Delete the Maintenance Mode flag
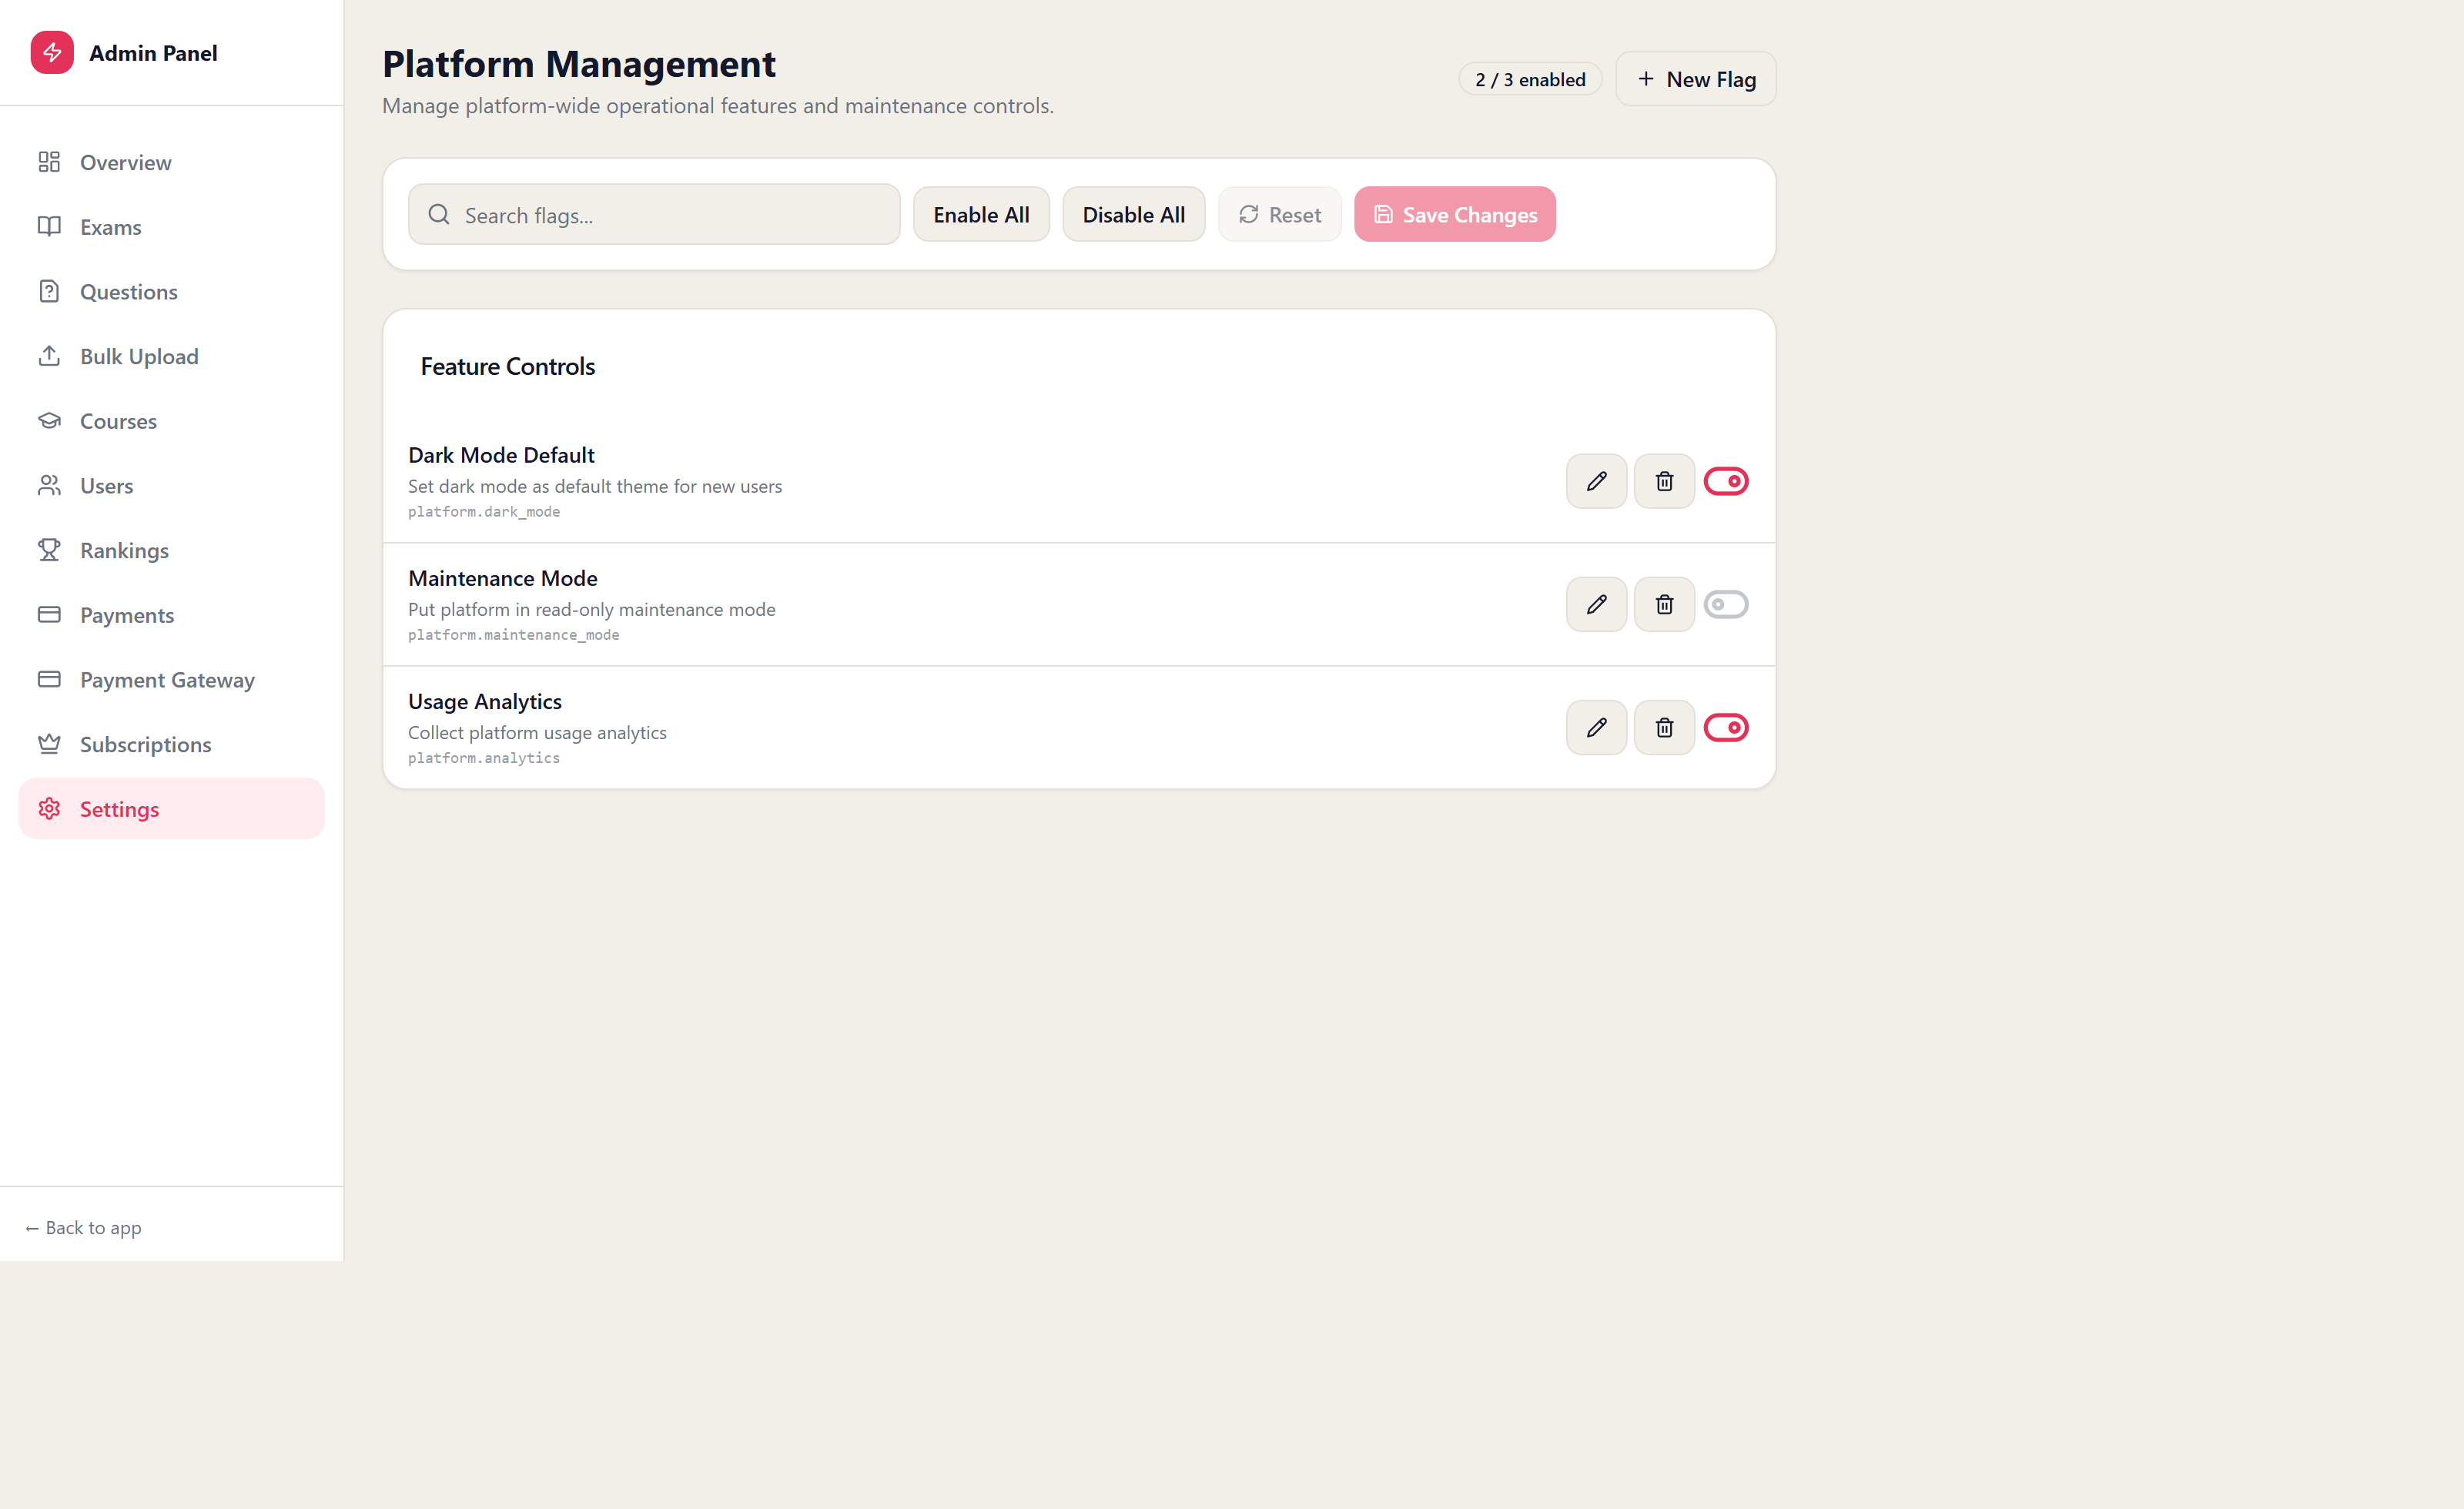 pos(1664,604)
